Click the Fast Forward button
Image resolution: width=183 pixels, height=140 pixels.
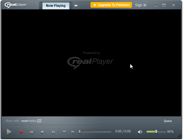point(73,132)
